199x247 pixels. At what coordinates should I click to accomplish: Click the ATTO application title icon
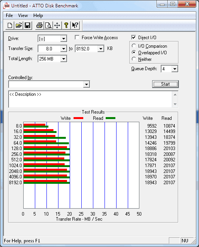pyautogui.click(x=6, y=6)
